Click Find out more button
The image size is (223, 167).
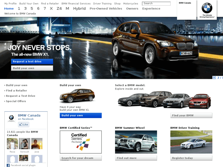click(136, 158)
